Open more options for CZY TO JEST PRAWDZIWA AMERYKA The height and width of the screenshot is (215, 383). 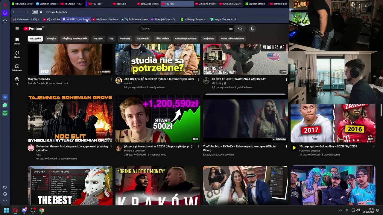[x=286, y=79]
